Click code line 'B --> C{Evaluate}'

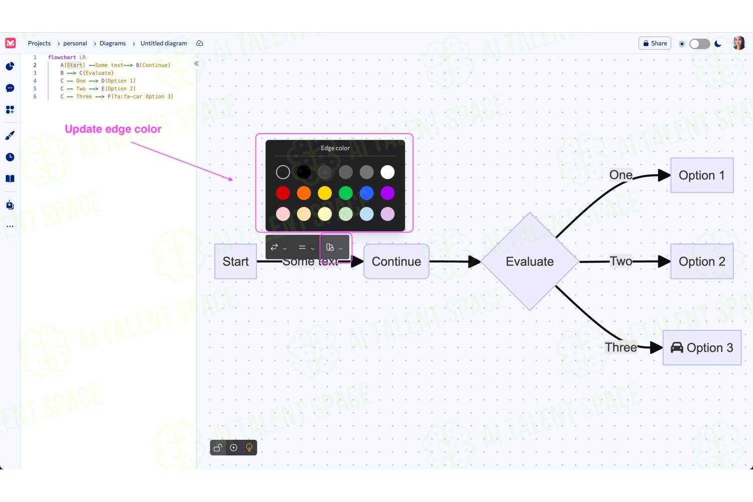(87, 73)
